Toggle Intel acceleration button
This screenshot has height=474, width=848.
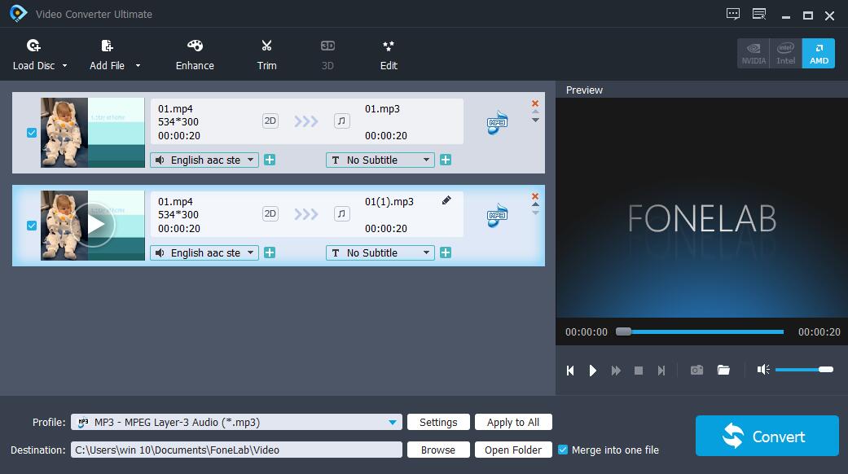(x=786, y=53)
